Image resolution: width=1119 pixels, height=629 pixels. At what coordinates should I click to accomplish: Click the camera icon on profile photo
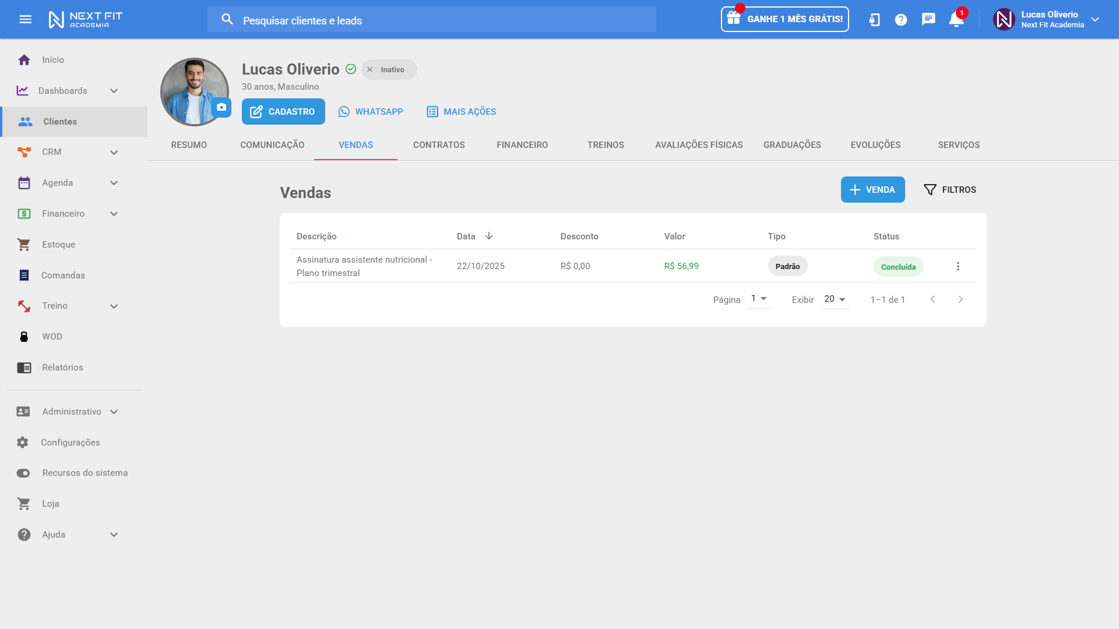tap(221, 107)
